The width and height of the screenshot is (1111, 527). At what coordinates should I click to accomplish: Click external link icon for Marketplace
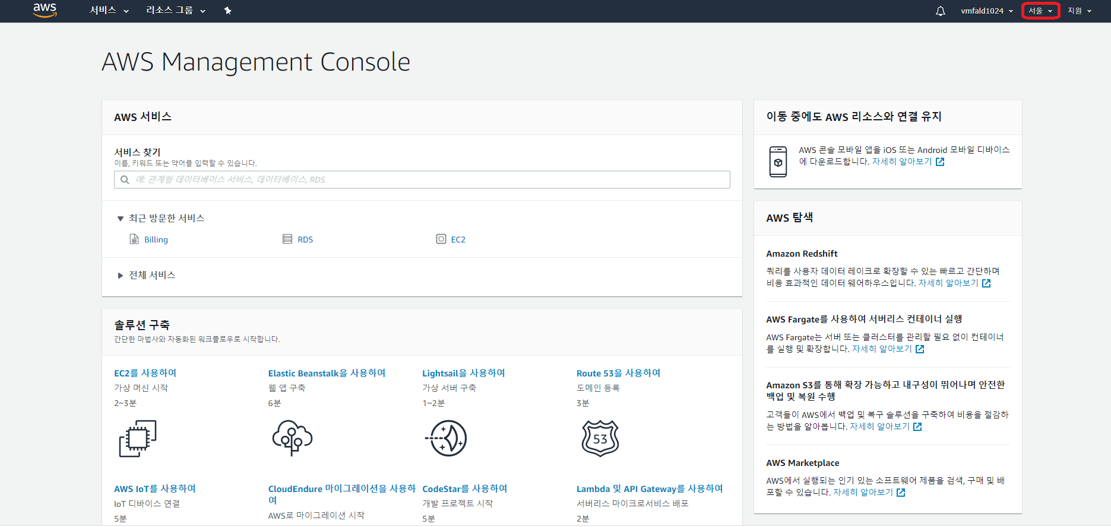pyautogui.click(x=901, y=493)
